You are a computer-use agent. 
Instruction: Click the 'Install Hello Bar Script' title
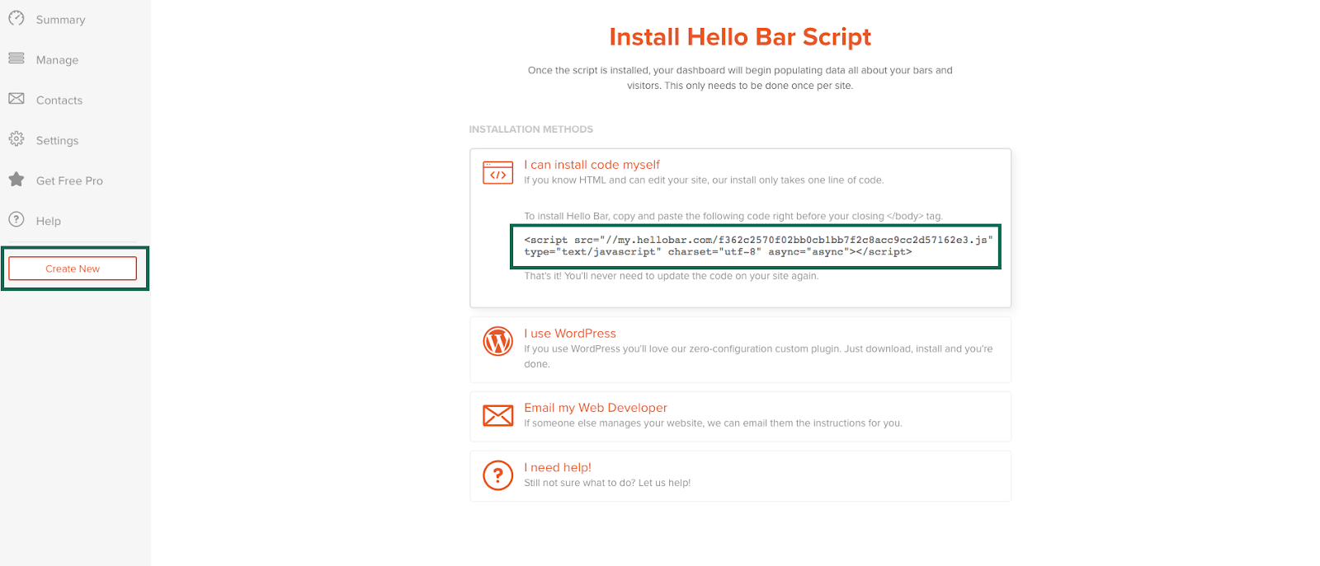740,37
